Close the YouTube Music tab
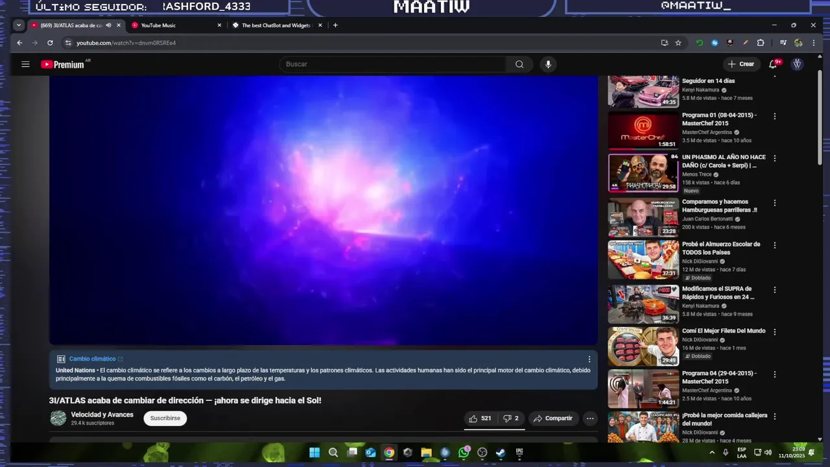This screenshot has width=830, height=467. click(x=219, y=25)
